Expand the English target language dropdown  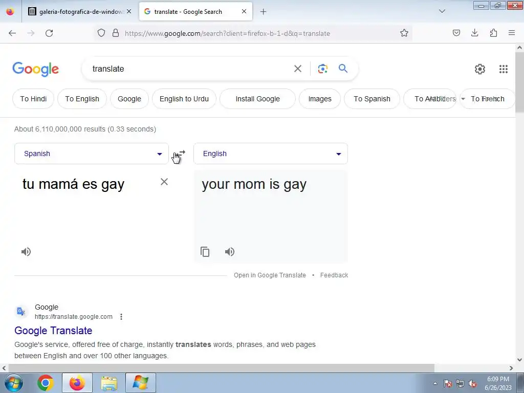[x=270, y=154]
